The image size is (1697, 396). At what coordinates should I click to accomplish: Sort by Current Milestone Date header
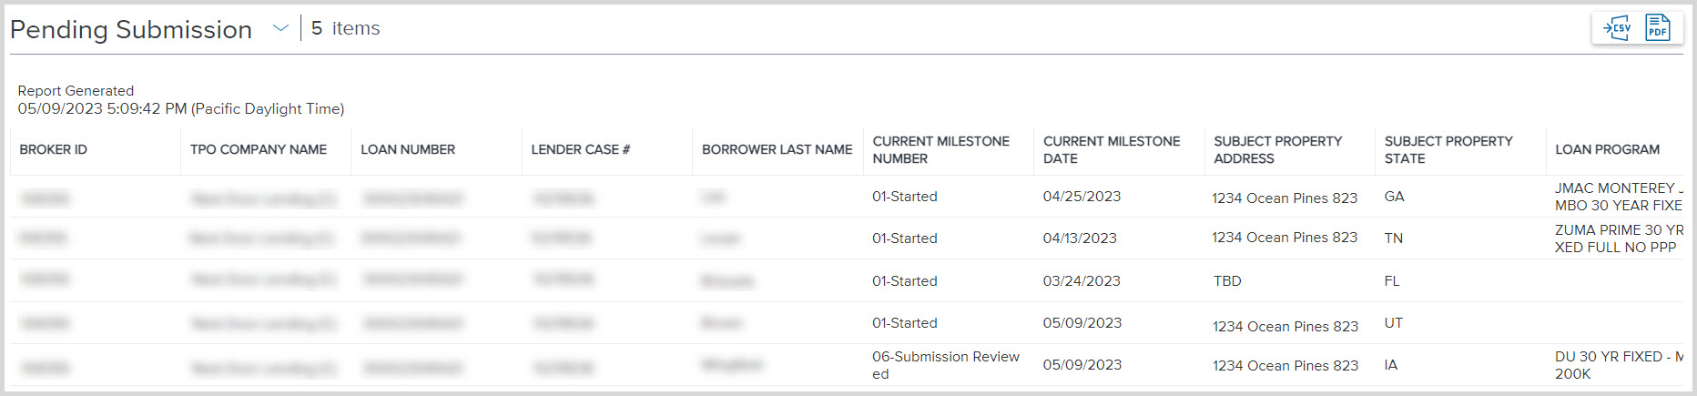[1112, 149]
